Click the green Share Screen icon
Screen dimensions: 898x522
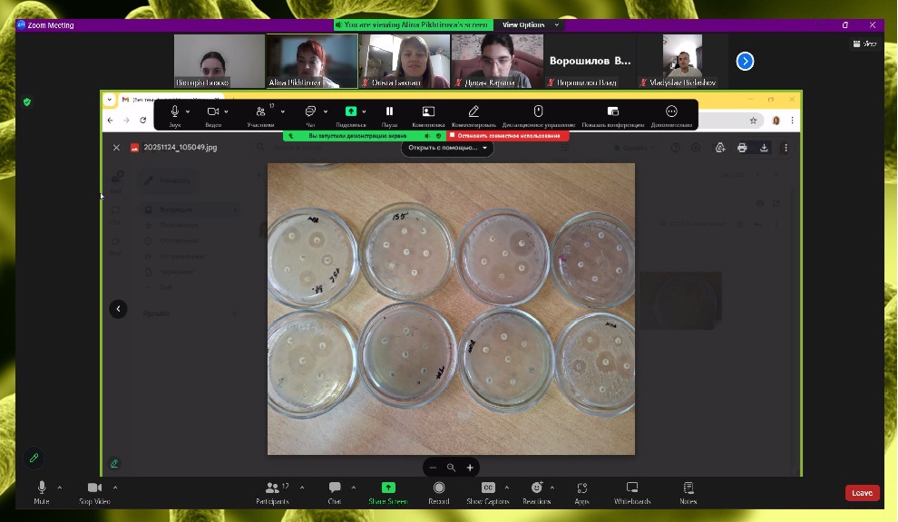tap(388, 488)
